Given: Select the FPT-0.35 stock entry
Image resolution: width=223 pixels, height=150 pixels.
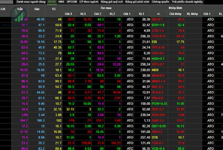Looking at the screenshot, I should (158, 48).
